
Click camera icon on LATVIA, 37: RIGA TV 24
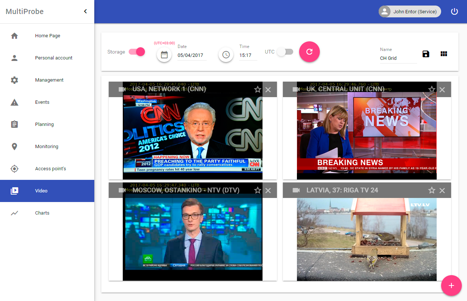click(x=296, y=190)
